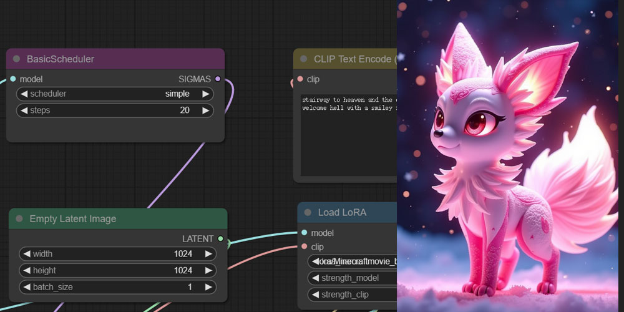Viewport: 624px width, 312px height.
Task: Click the BasicScheduler model input socket
Action: (13, 79)
